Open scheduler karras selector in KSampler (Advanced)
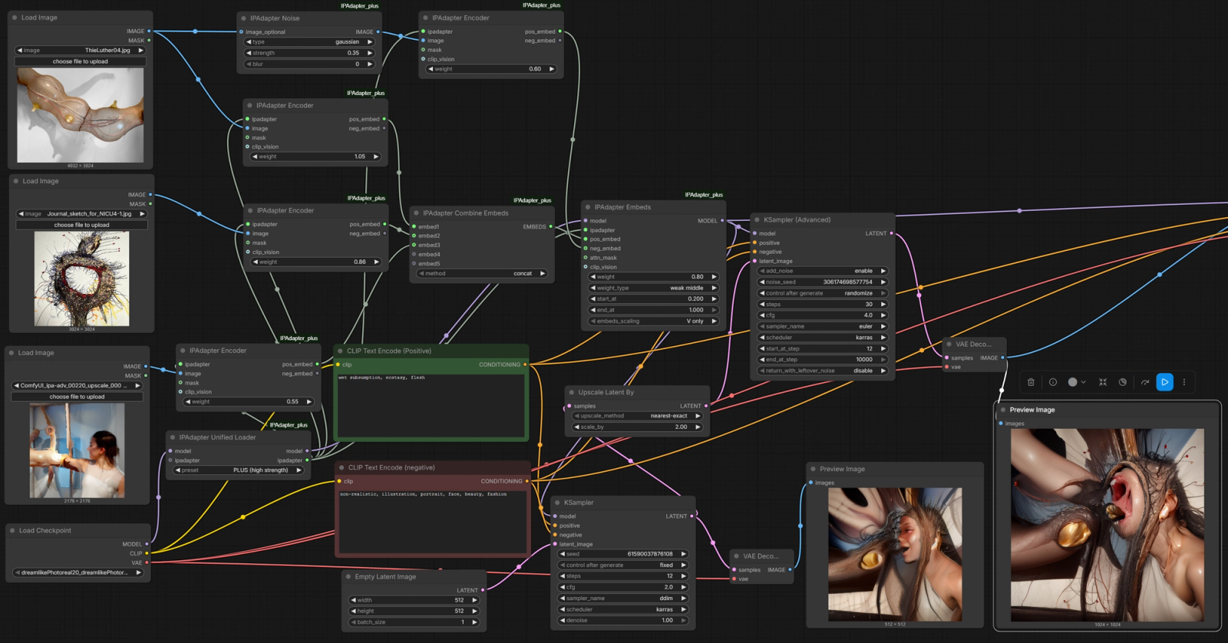This screenshot has height=643, width=1228. click(x=823, y=338)
